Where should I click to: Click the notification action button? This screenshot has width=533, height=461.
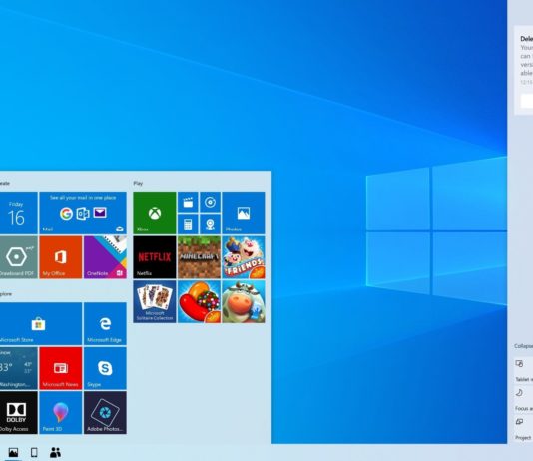pos(527,101)
